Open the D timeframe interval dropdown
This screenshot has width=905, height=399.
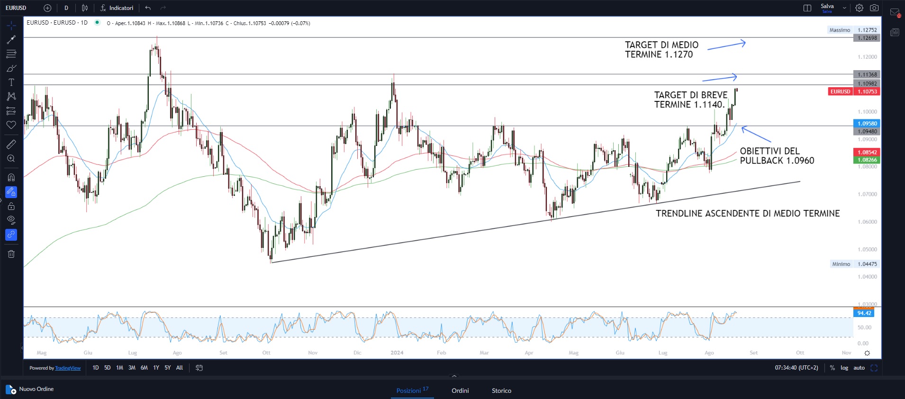pyautogui.click(x=66, y=8)
